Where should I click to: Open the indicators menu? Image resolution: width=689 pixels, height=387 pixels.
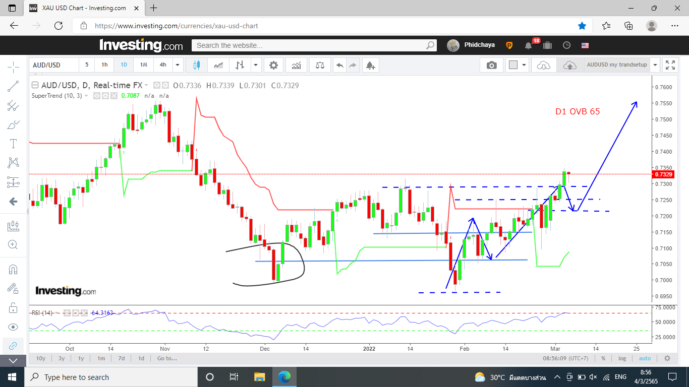coord(297,65)
